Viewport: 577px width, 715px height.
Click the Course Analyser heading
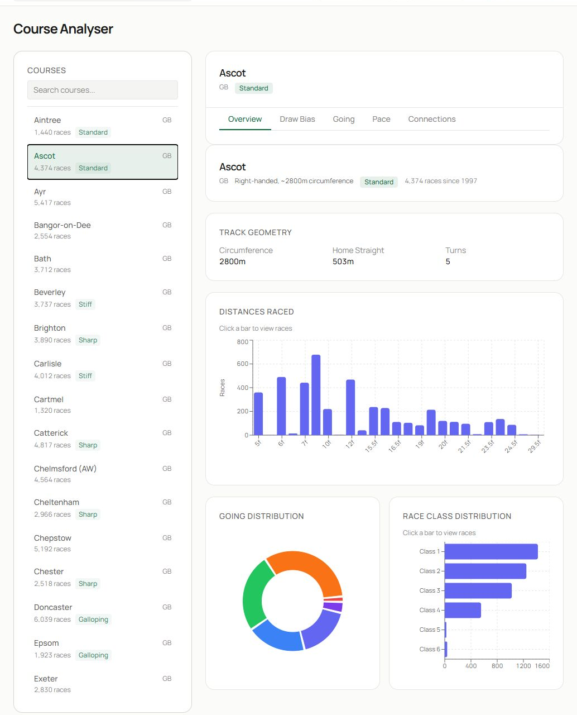(x=63, y=29)
